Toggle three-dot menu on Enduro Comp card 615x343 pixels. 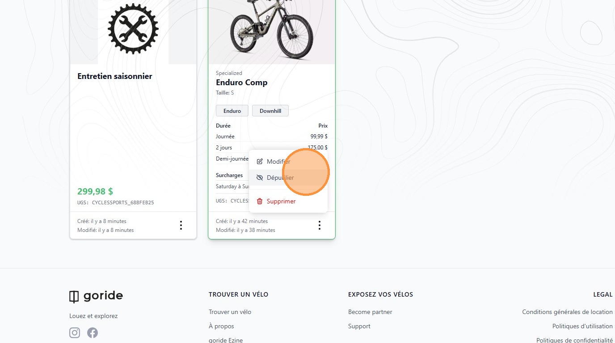[320, 225]
